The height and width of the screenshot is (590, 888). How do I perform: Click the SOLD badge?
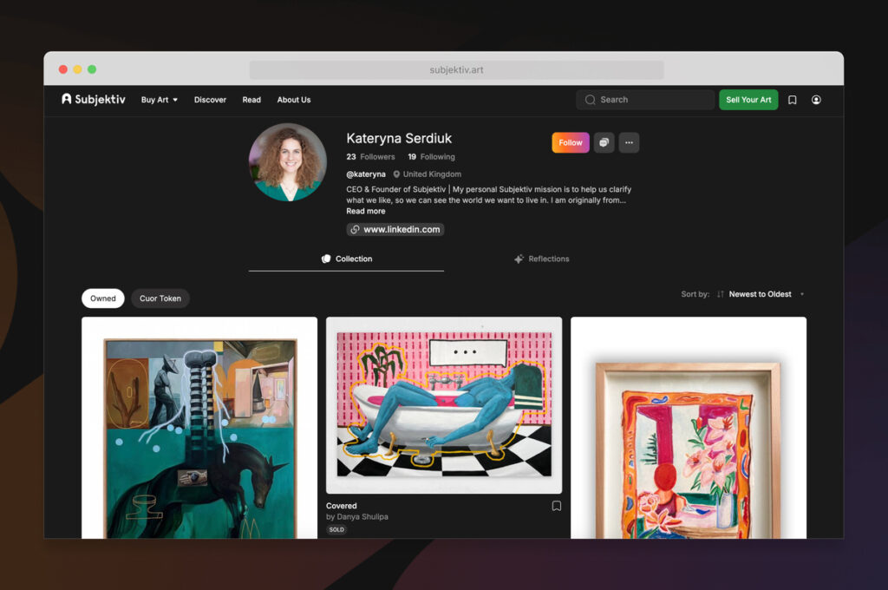click(x=336, y=530)
